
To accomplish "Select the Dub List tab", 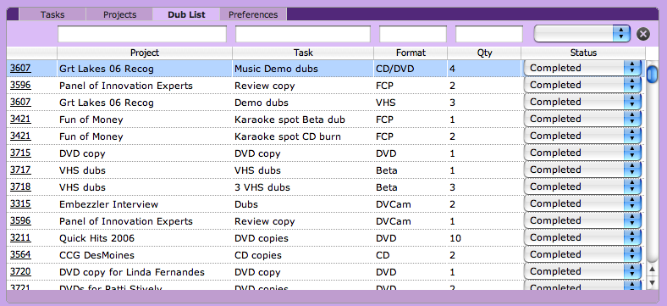I will point(186,14).
